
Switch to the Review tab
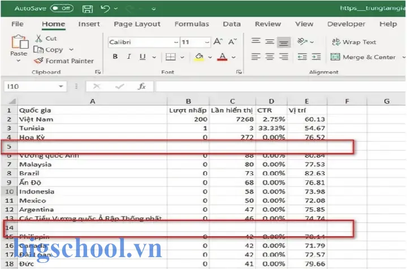tap(267, 24)
